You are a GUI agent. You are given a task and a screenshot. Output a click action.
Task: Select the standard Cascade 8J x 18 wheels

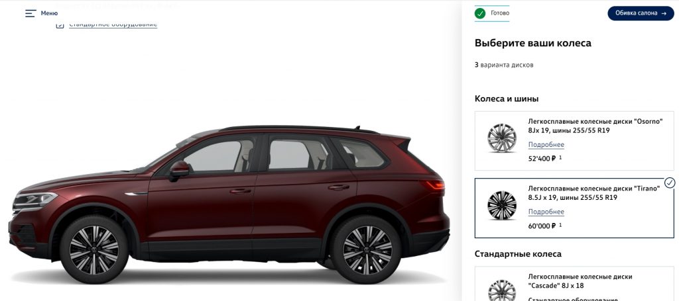(574, 284)
